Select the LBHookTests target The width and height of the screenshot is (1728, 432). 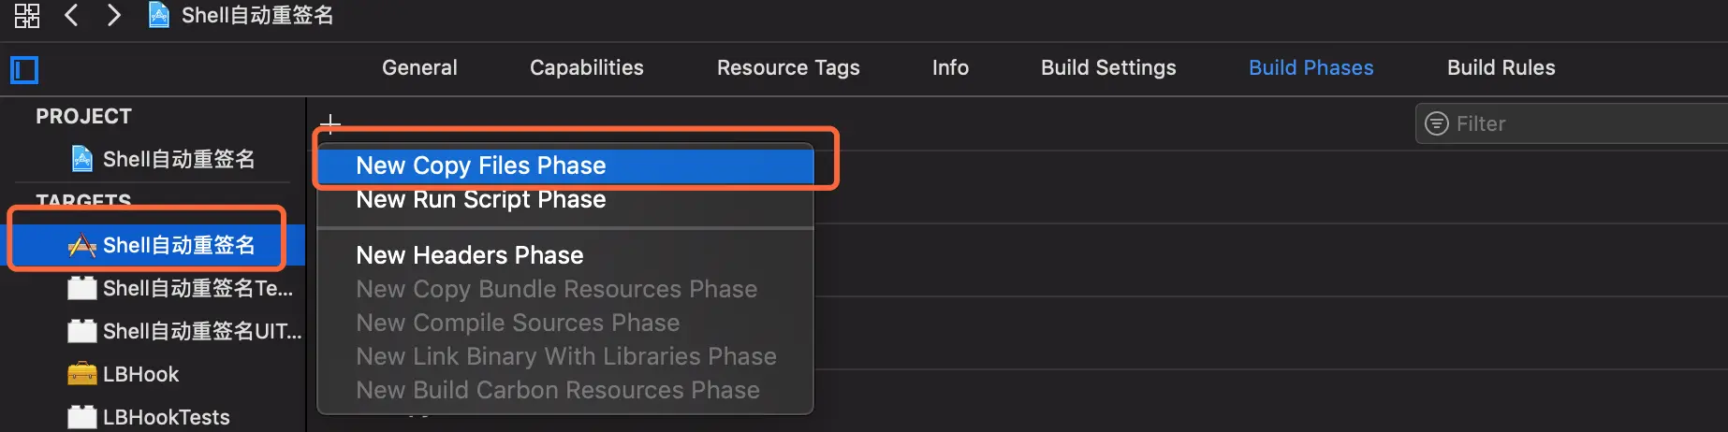point(166,417)
